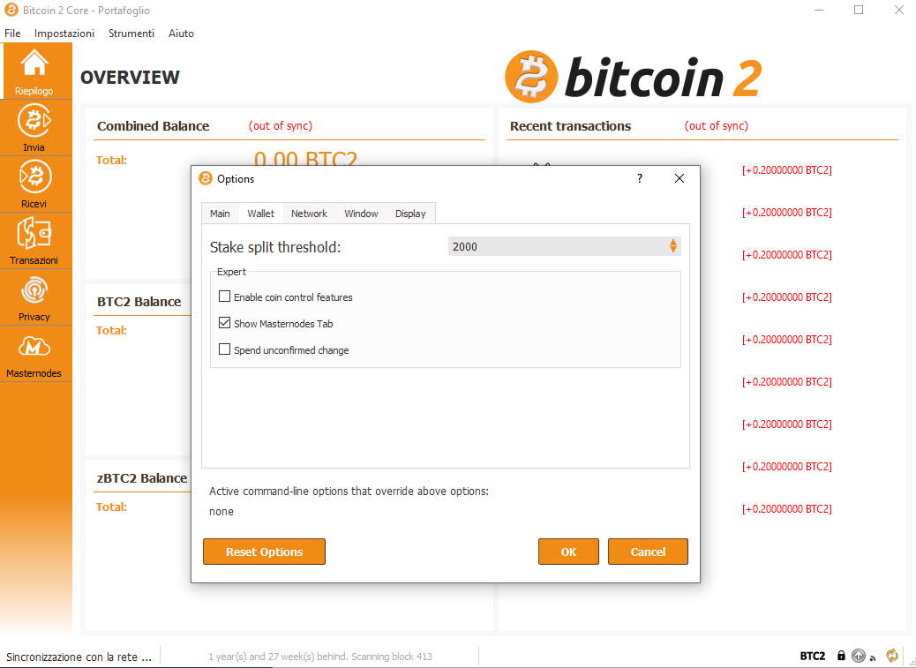916x668 pixels.
Task: Click the staking arrow status icon
Action: pyautogui.click(x=858, y=656)
